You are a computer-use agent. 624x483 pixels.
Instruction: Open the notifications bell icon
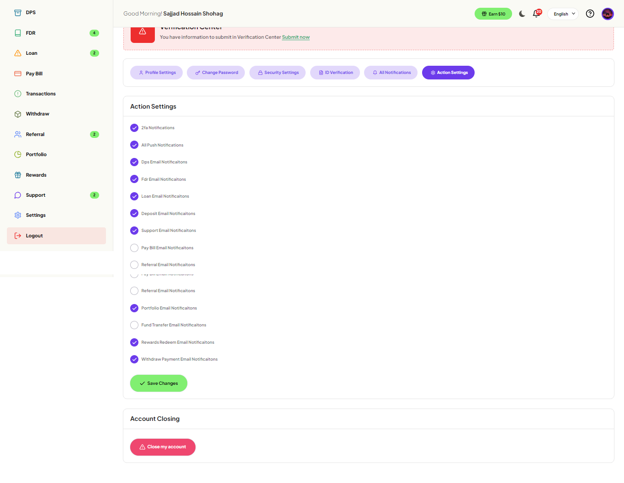pyautogui.click(x=536, y=14)
